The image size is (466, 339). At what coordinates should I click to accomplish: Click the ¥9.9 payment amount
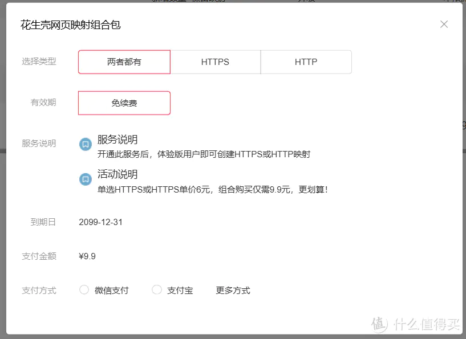pyautogui.click(x=87, y=256)
